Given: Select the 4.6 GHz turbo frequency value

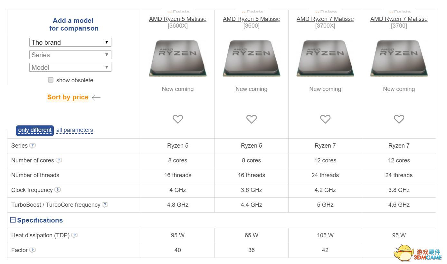Looking at the screenshot, I should tap(399, 205).
